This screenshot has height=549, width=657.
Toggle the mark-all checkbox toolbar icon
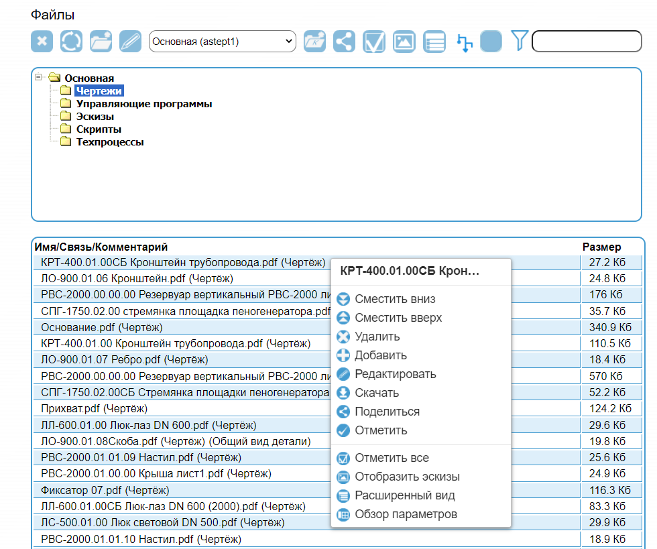tap(374, 41)
